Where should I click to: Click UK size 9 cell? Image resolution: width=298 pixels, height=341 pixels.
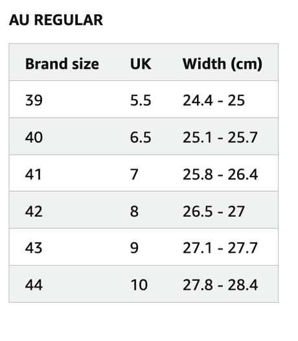tap(134, 248)
